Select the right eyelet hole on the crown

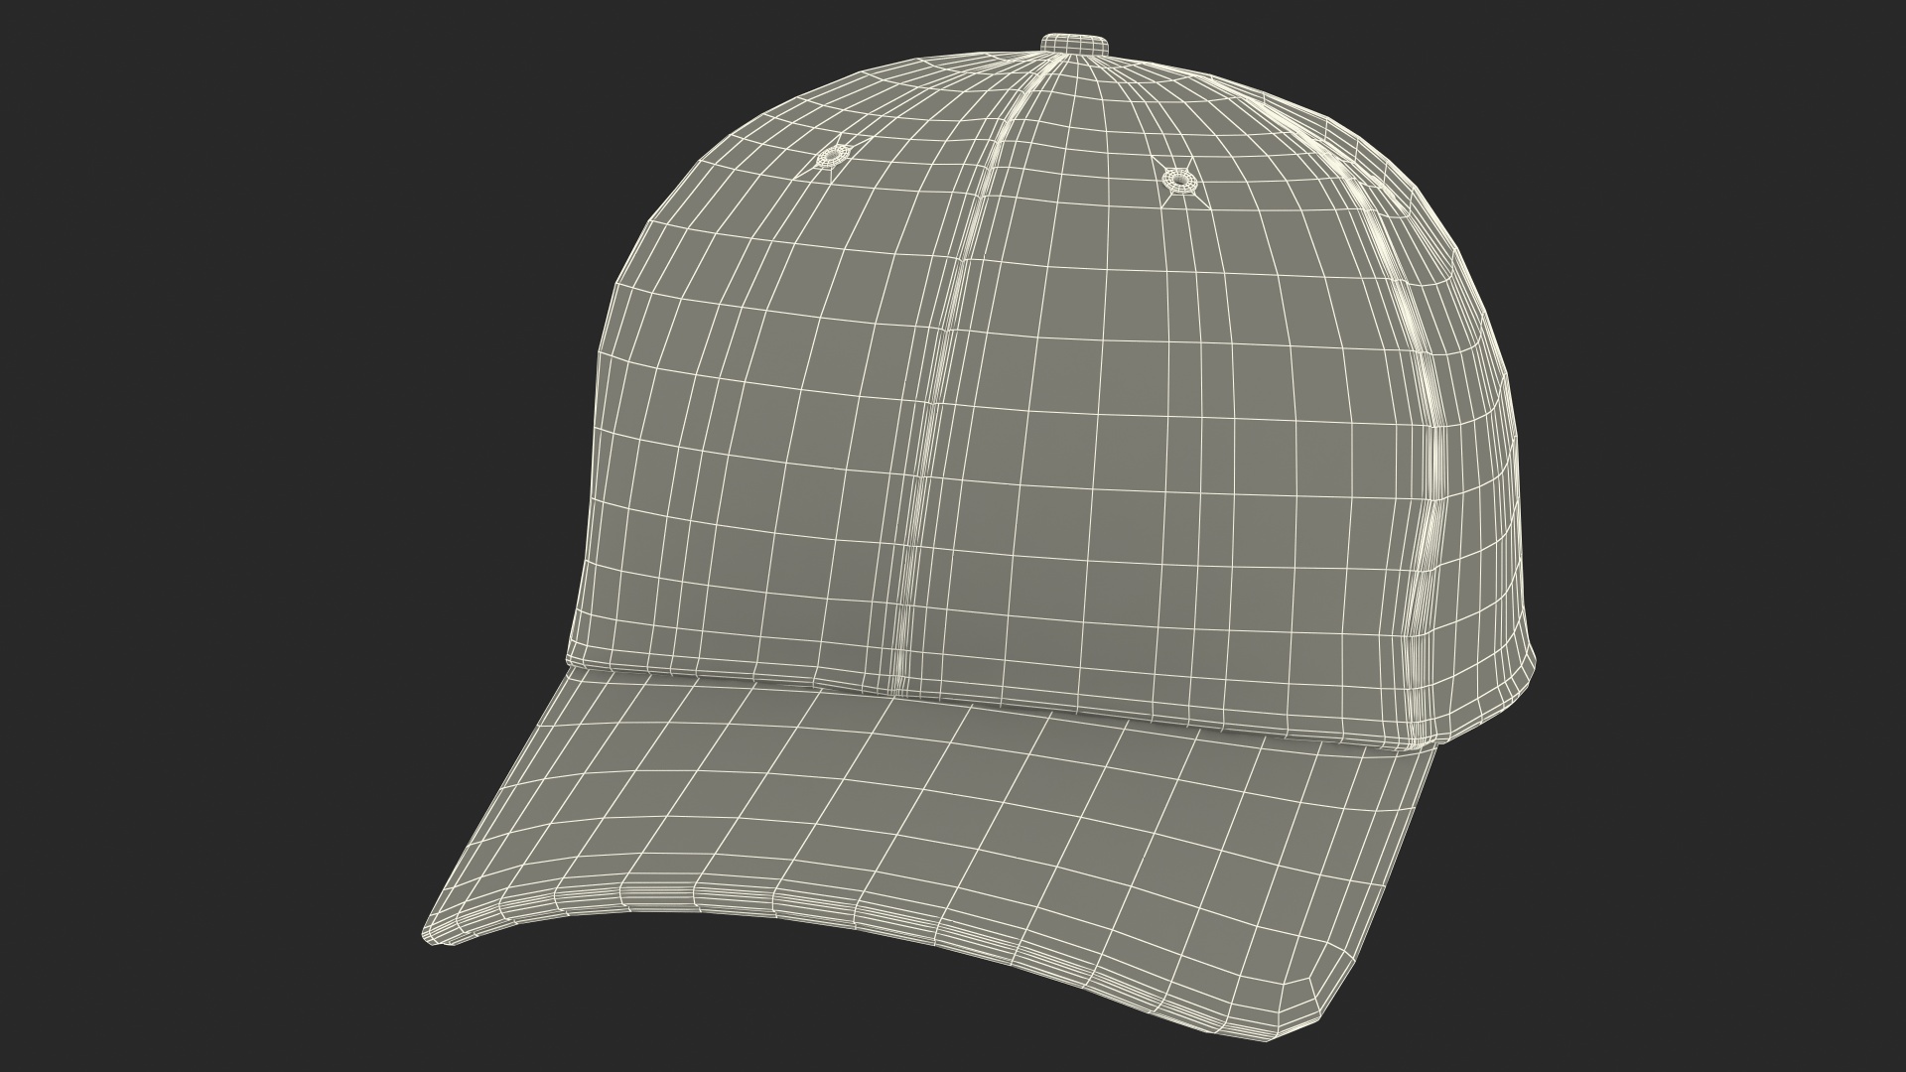pos(1177,180)
